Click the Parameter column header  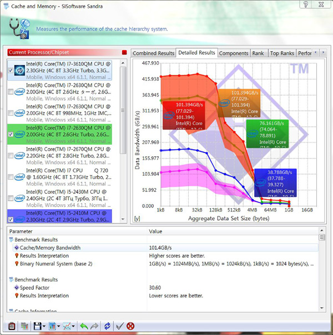(77, 231)
